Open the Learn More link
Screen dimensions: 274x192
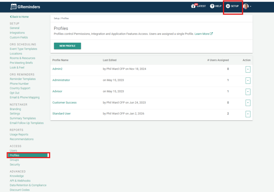coord(202,34)
